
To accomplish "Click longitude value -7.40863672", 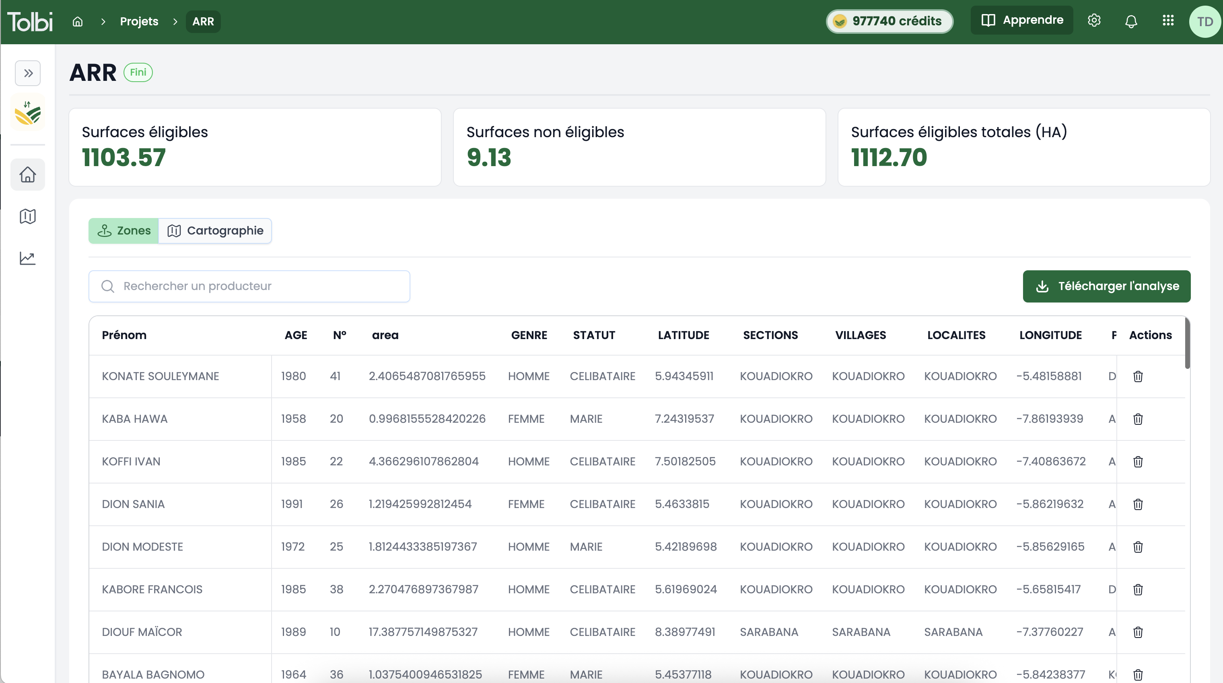I will click(x=1051, y=462).
